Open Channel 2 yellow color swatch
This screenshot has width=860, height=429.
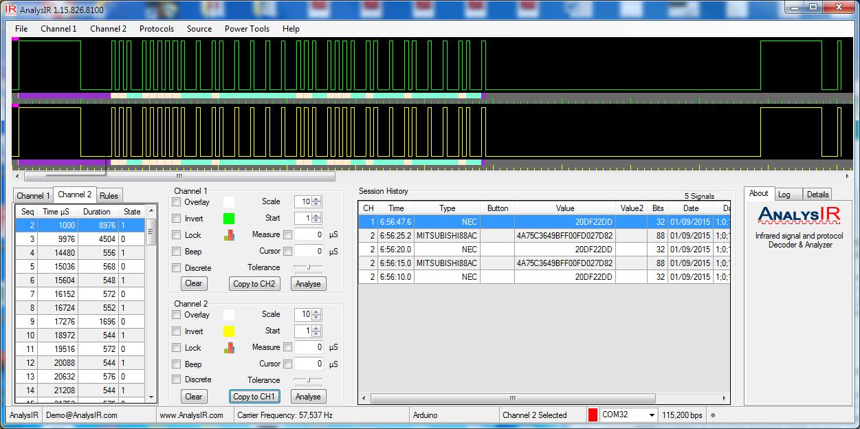coord(229,331)
